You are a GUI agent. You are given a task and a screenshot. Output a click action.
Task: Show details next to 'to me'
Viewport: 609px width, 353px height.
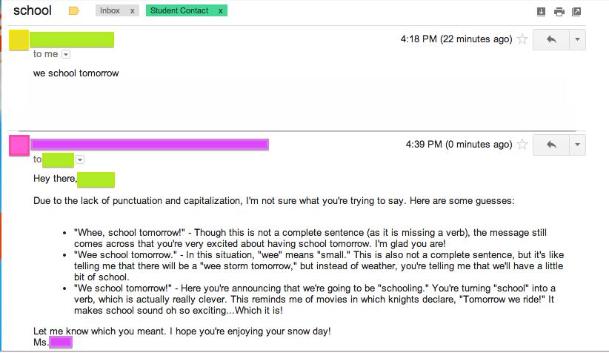click(x=66, y=54)
